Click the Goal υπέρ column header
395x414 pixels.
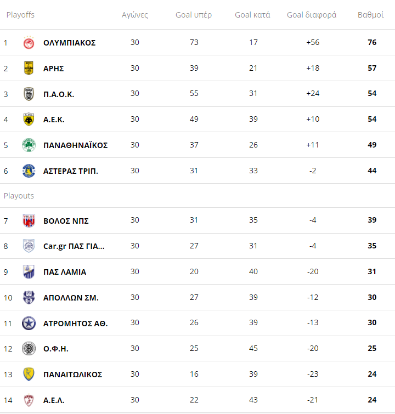pos(194,15)
